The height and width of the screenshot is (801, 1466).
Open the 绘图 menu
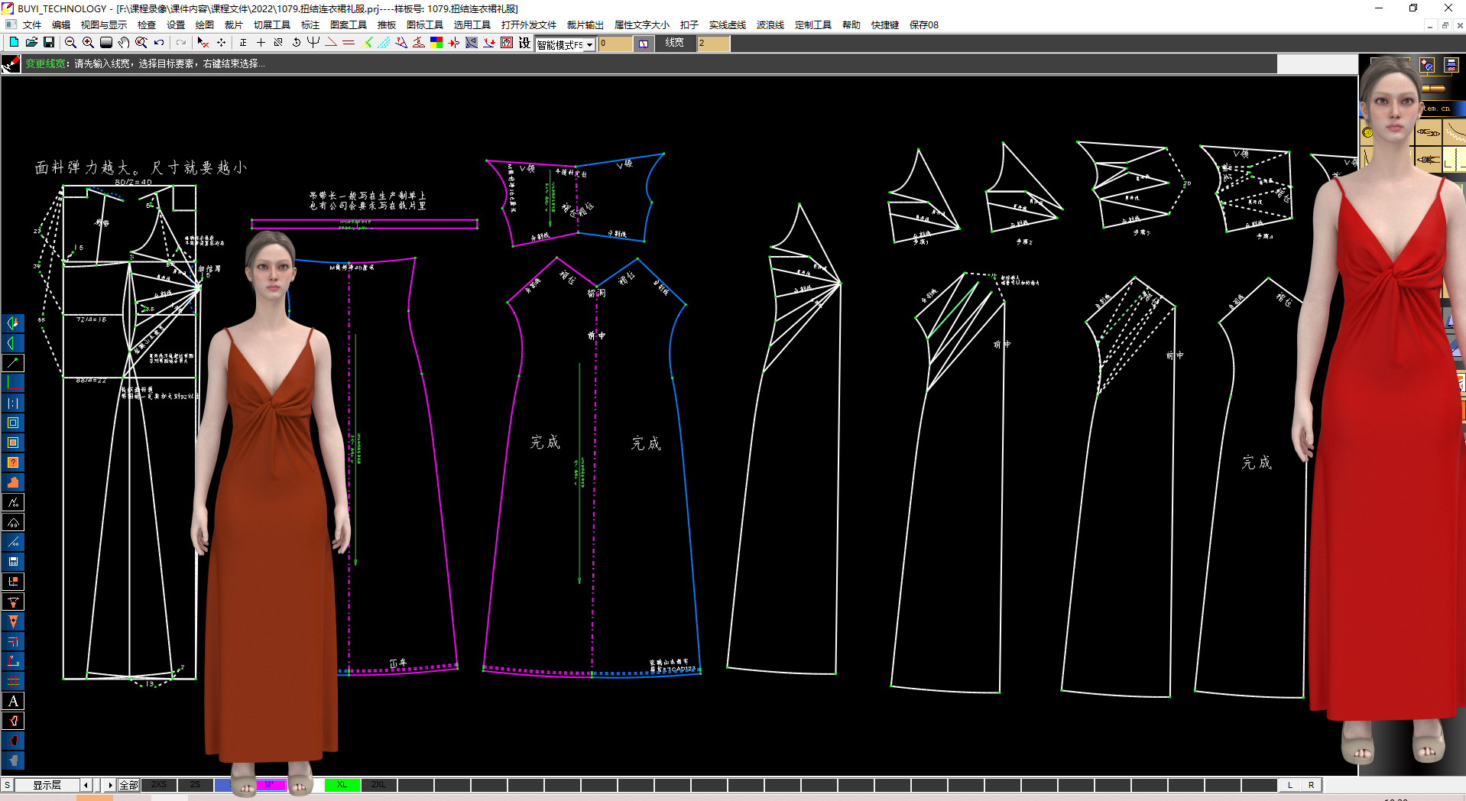tap(205, 25)
